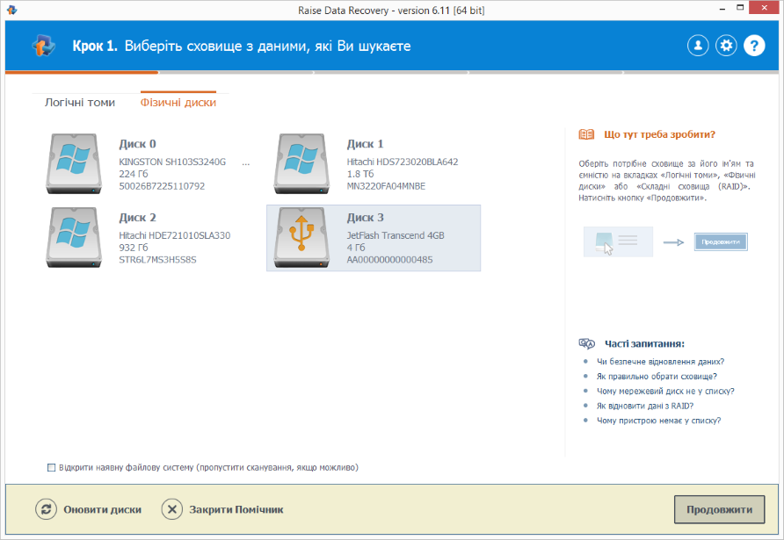Viewport: 784px width, 540px height.
Task: Maximize the Raise Data Recovery window
Action: pos(740,8)
